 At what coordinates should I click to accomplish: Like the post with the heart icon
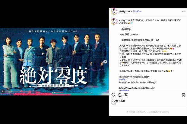(x=113, y=95)
